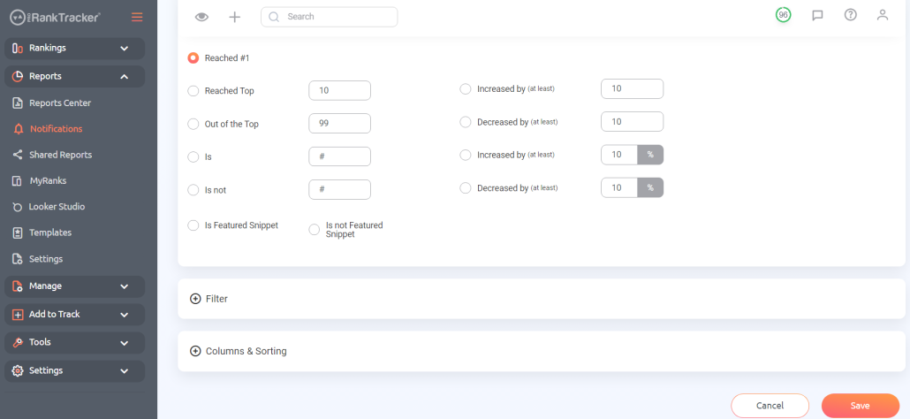Click the Add to Track plus-box icon
Image resolution: width=910 pixels, height=419 pixels.
pyautogui.click(x=18, y=314)
